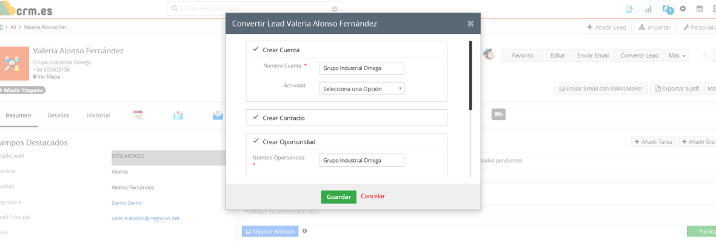
Task: Go to the previous record arrow
Action: pos(704,55)
